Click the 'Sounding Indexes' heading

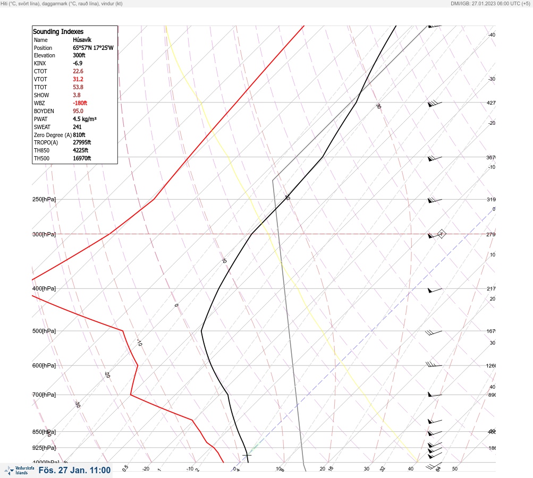[x=58, y=31]
